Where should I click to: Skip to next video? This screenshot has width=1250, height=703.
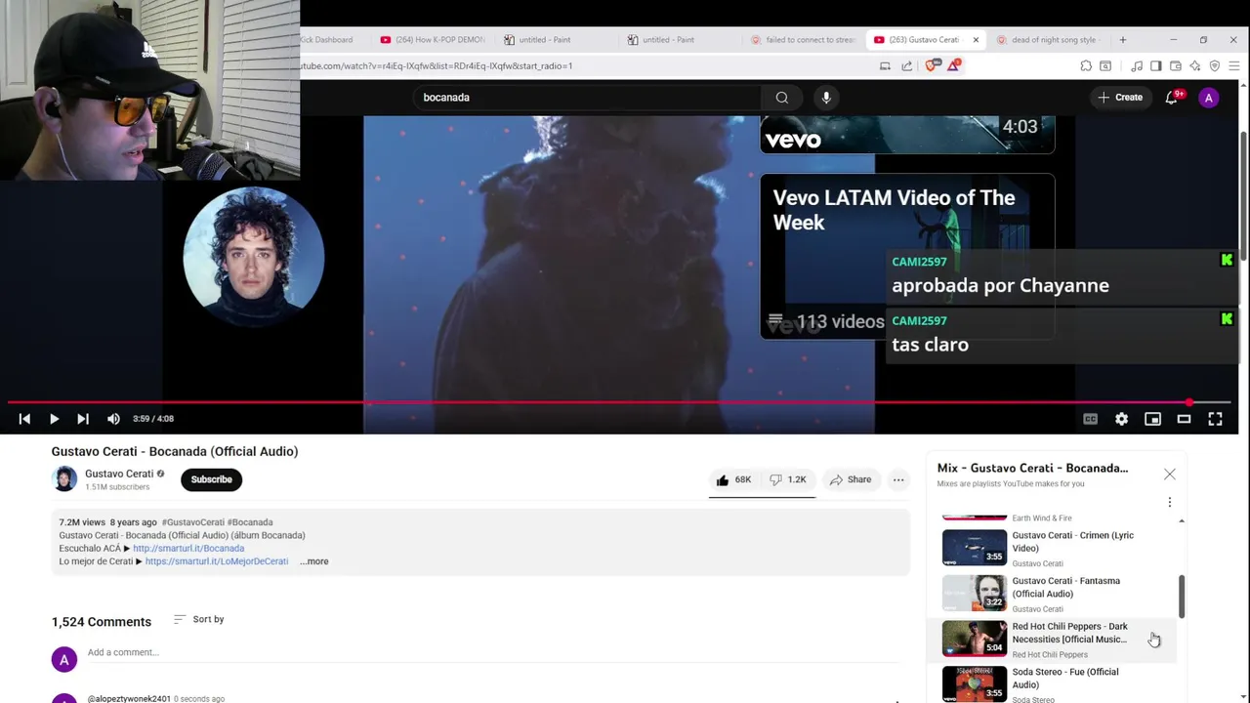point(83,419)
